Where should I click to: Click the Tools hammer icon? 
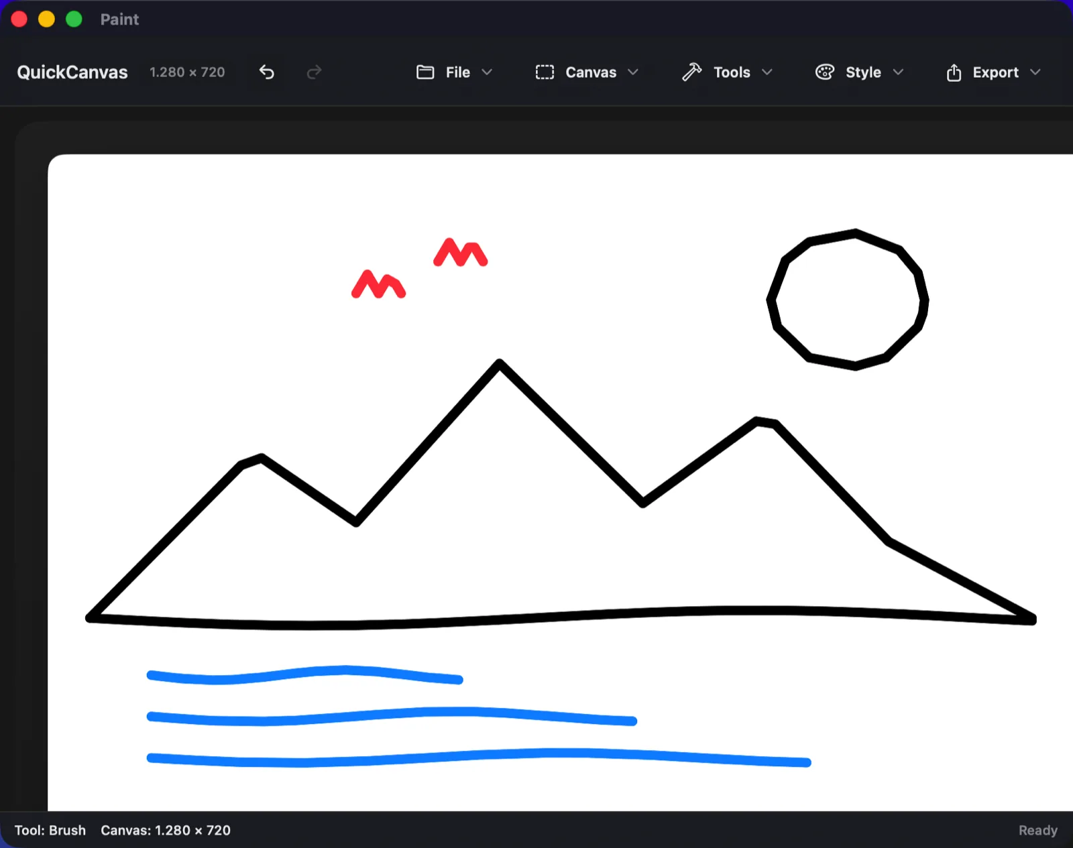point(691,72)
